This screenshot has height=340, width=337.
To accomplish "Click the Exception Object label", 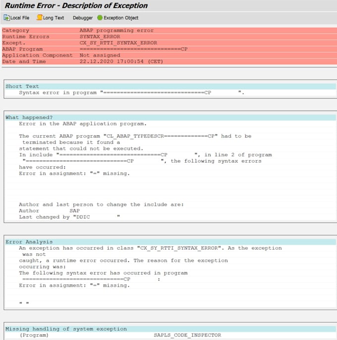I will tap(121, 18).
